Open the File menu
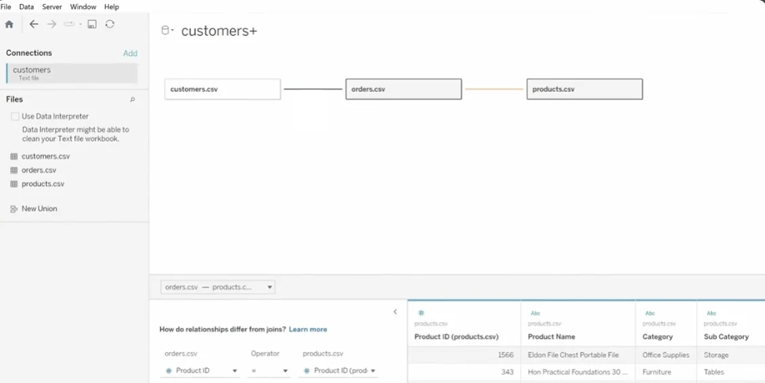Viewport: 765px width, 383px height. (x=6, y=7)
